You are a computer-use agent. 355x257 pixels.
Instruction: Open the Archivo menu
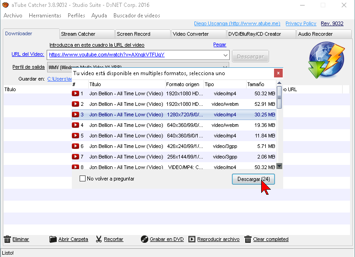tap(13, 16)
